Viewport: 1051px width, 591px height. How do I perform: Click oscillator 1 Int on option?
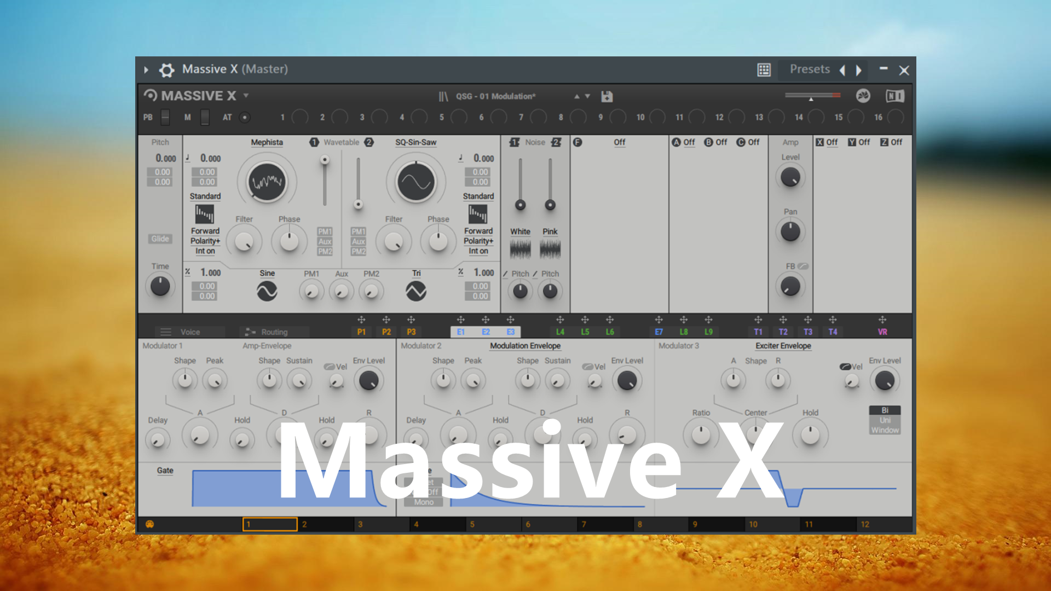coord(205,251)
